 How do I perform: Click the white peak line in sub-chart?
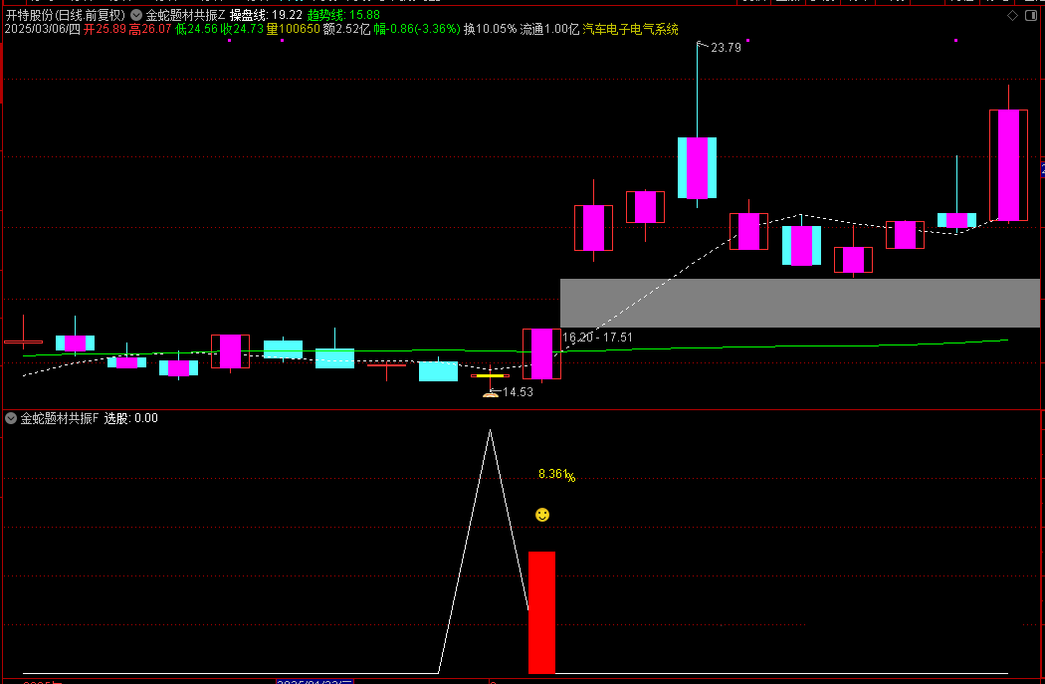click(489, 432)
